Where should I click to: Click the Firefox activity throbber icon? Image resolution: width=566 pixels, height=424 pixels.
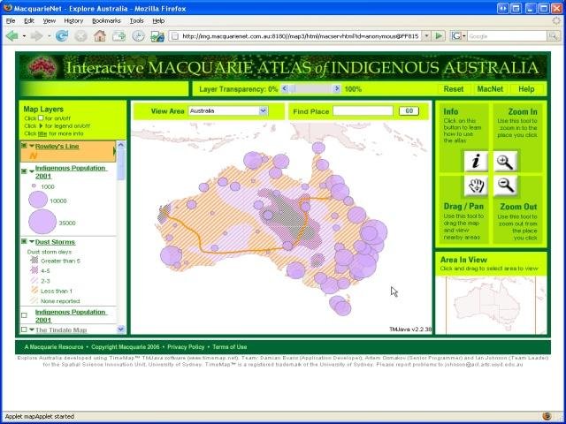click(x=556, y=21)
